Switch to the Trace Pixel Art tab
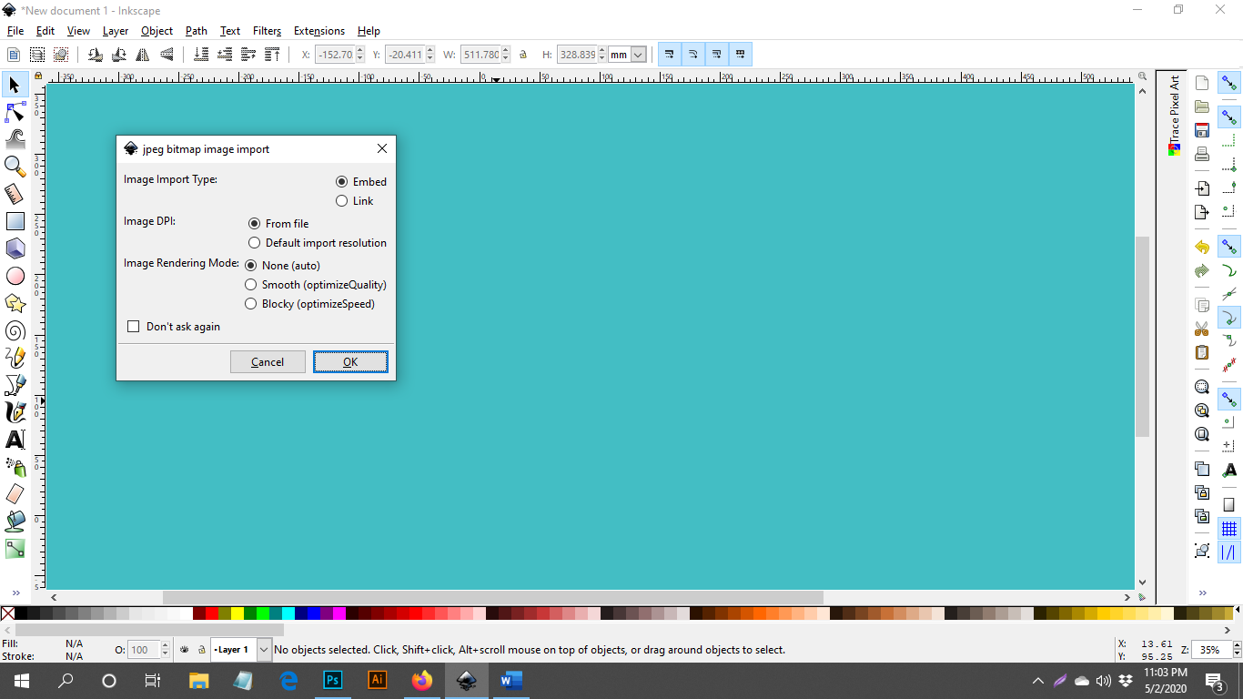This screenshot has width=1243, height=699. click(x=1174, y=115)
